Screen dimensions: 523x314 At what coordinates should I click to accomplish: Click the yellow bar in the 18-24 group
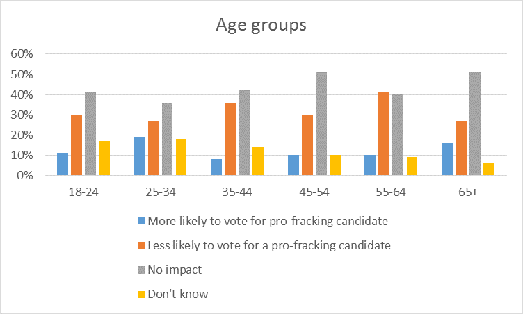104,158
